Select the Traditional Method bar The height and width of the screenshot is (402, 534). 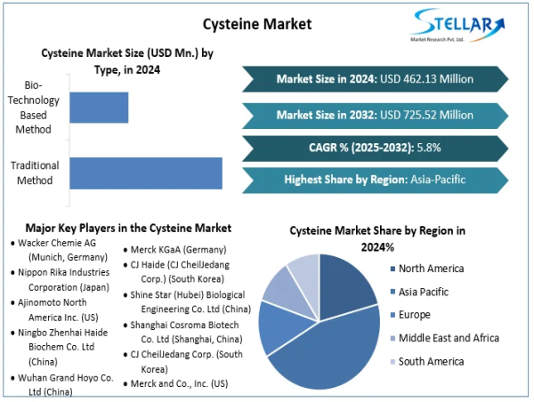coord(146,173)
